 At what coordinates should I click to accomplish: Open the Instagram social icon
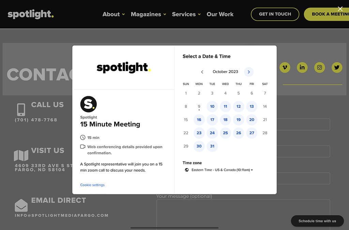click(319, 67)
